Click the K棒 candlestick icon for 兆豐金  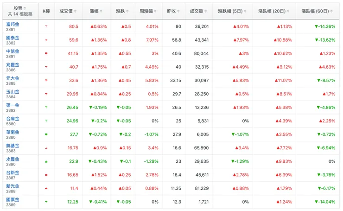click(46, 67)
